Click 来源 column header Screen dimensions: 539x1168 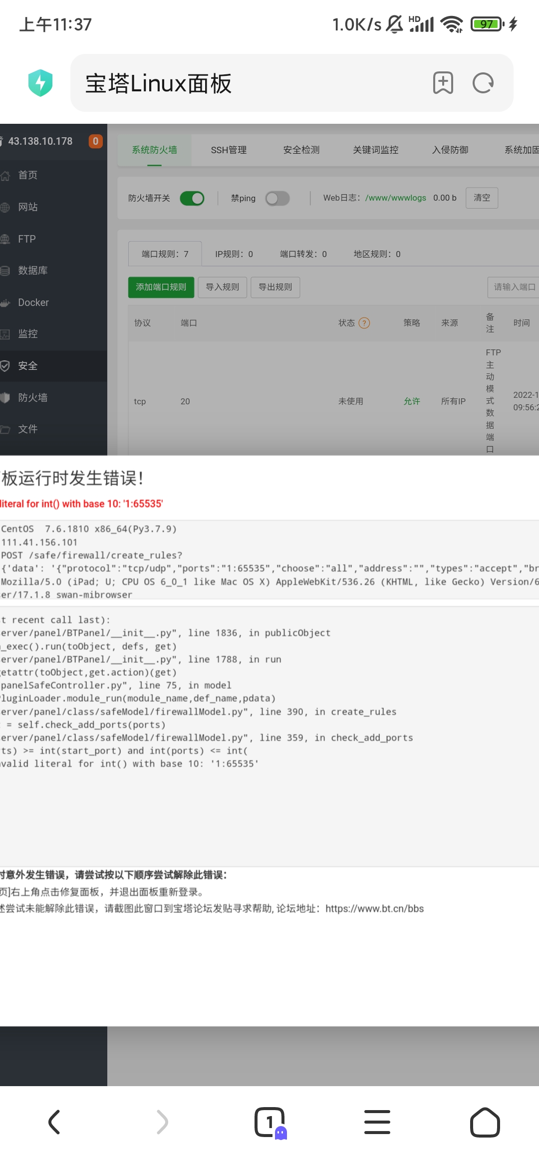450,323
